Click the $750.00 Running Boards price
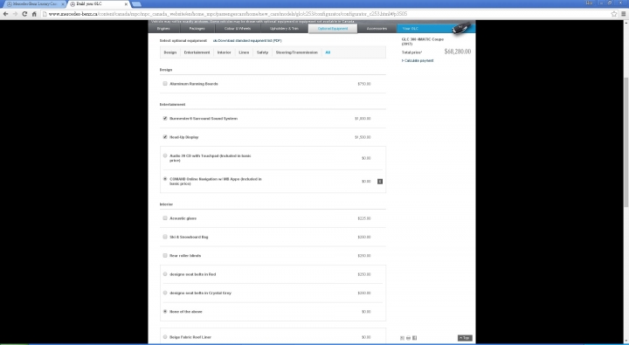The width and height of the screenshot is (629, 345). (x=364, y=84)
